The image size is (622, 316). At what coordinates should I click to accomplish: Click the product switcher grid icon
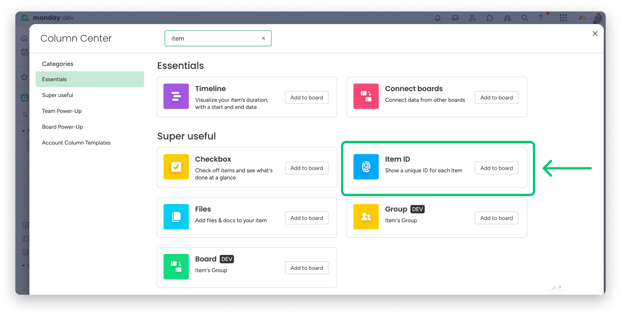pos(564,18)
